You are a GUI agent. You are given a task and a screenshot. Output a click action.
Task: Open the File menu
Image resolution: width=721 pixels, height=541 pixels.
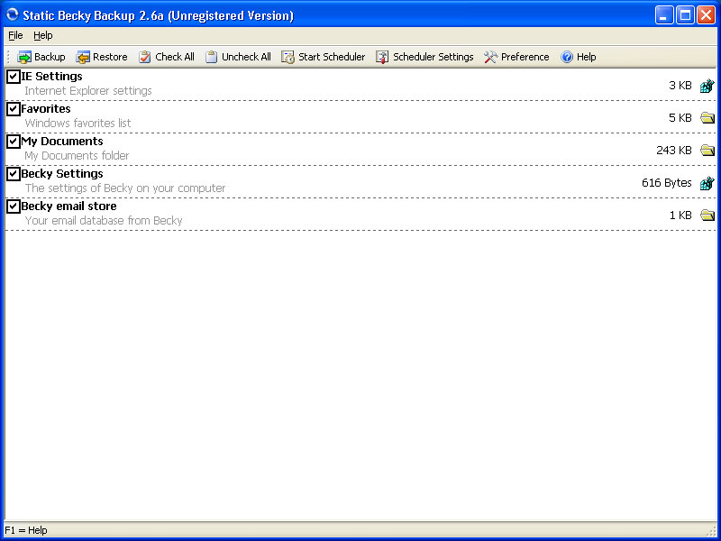pyautogui.click(x=15, y=35)
